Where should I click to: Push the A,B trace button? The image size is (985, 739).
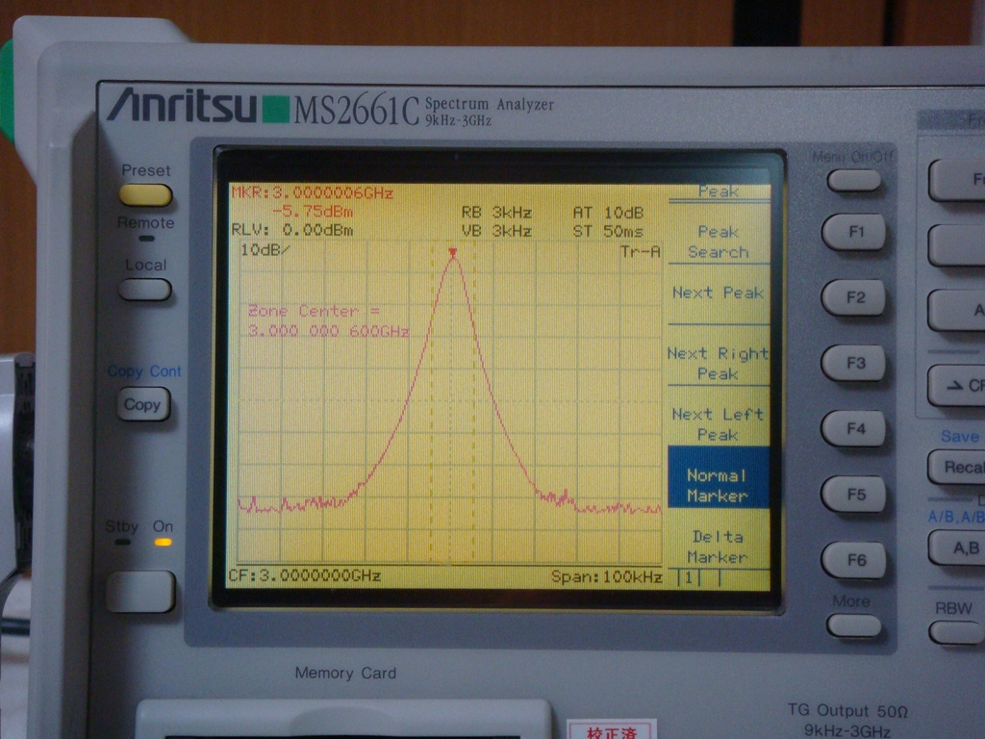[x=957, y=548]
